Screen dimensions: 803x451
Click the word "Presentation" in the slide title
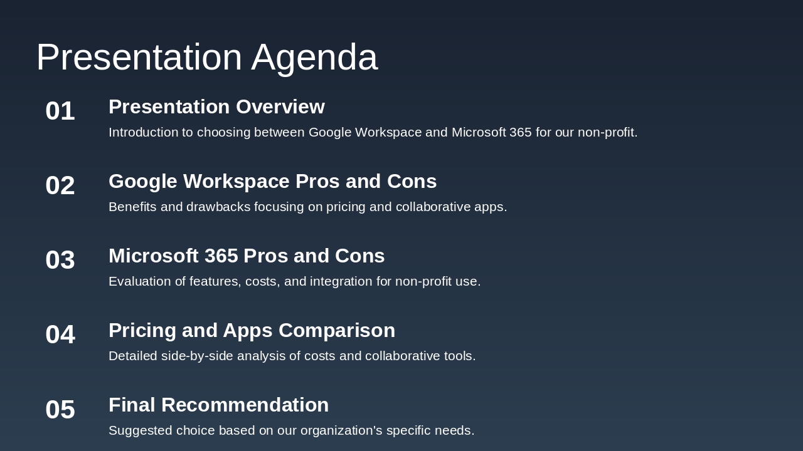(x=139, y=57)
